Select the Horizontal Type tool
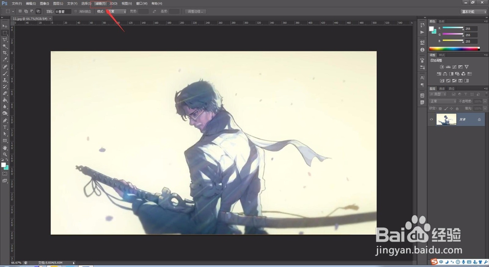This screenshot has width=489, height=267. pyautogui.click(x=5, y=127)
